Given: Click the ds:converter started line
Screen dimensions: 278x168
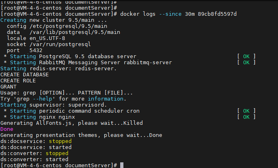Looking at the screenshot, I should pyautogui.click(x=34, y=160).
